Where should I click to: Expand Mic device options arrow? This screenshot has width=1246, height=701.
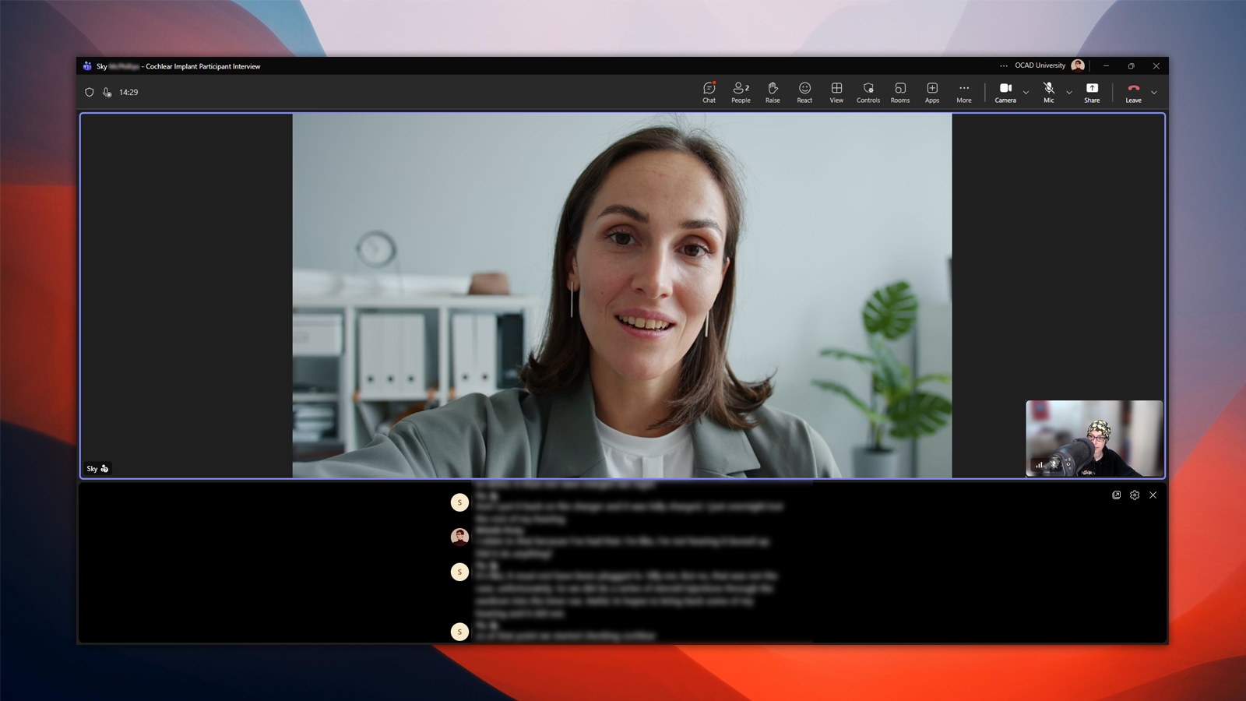1069,93
